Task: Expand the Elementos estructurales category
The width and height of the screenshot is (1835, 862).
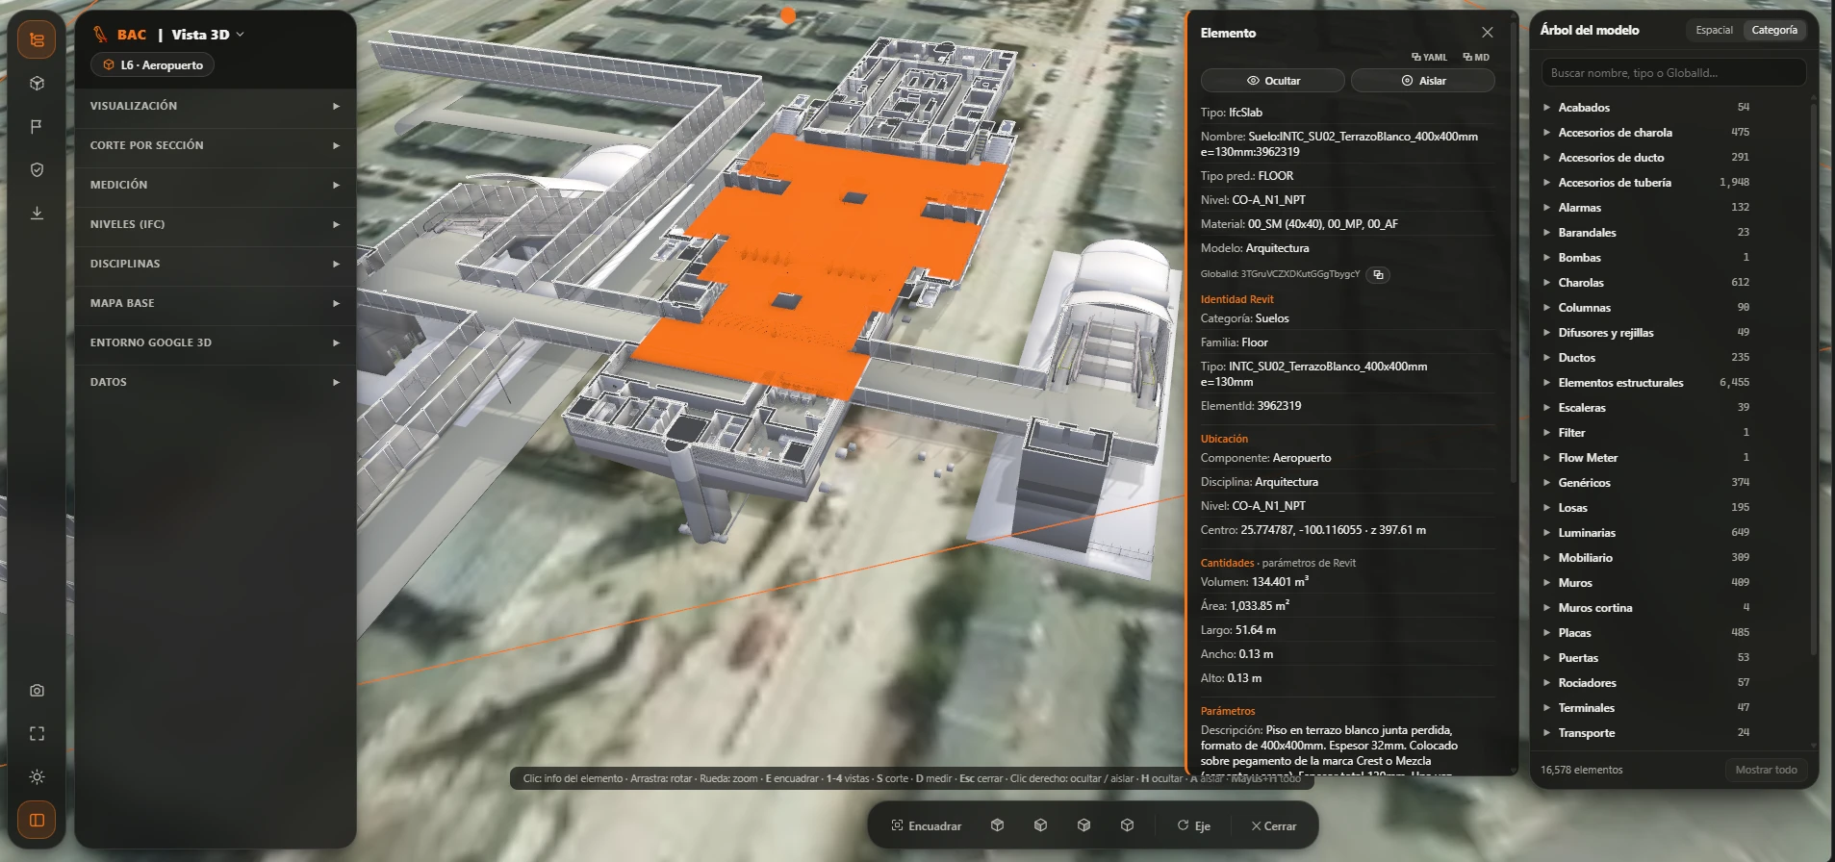Action: (1546, 383)
